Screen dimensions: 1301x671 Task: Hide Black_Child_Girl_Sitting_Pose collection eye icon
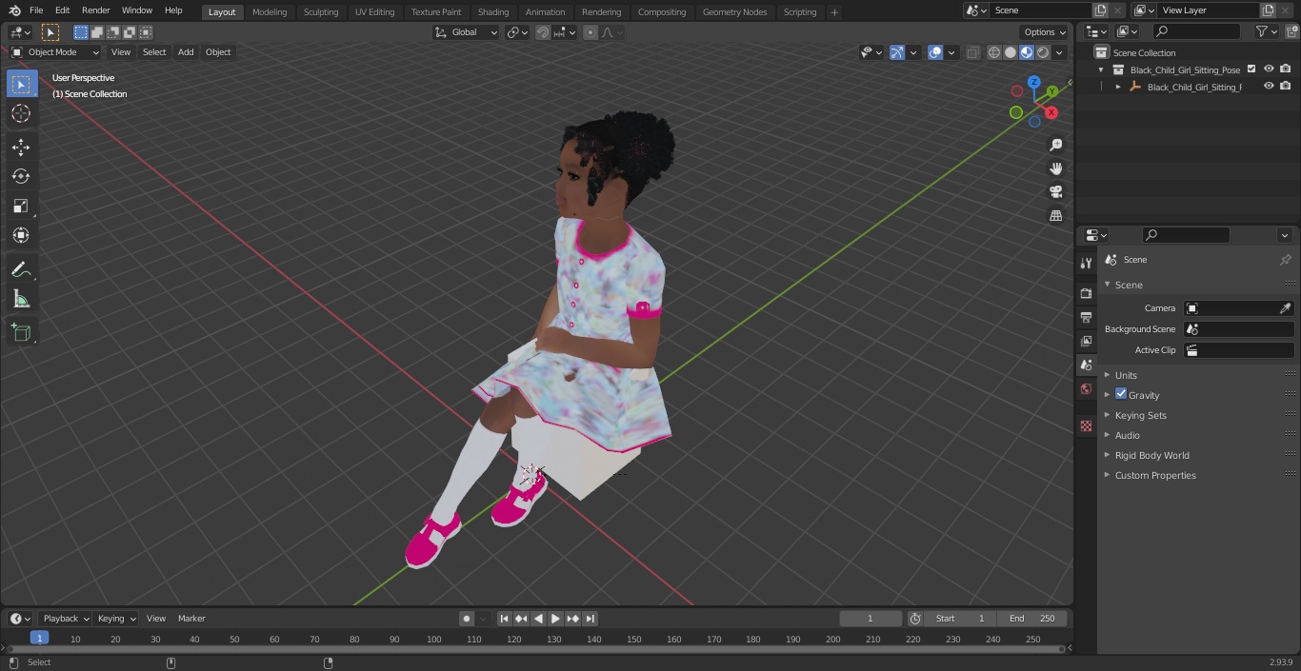1269,69
